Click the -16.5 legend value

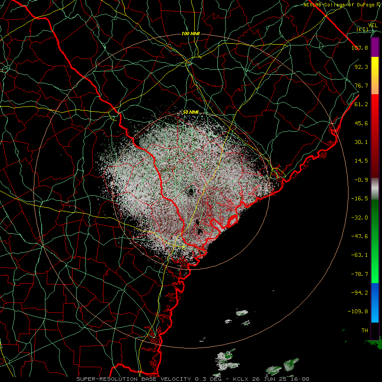coord(360,199)
